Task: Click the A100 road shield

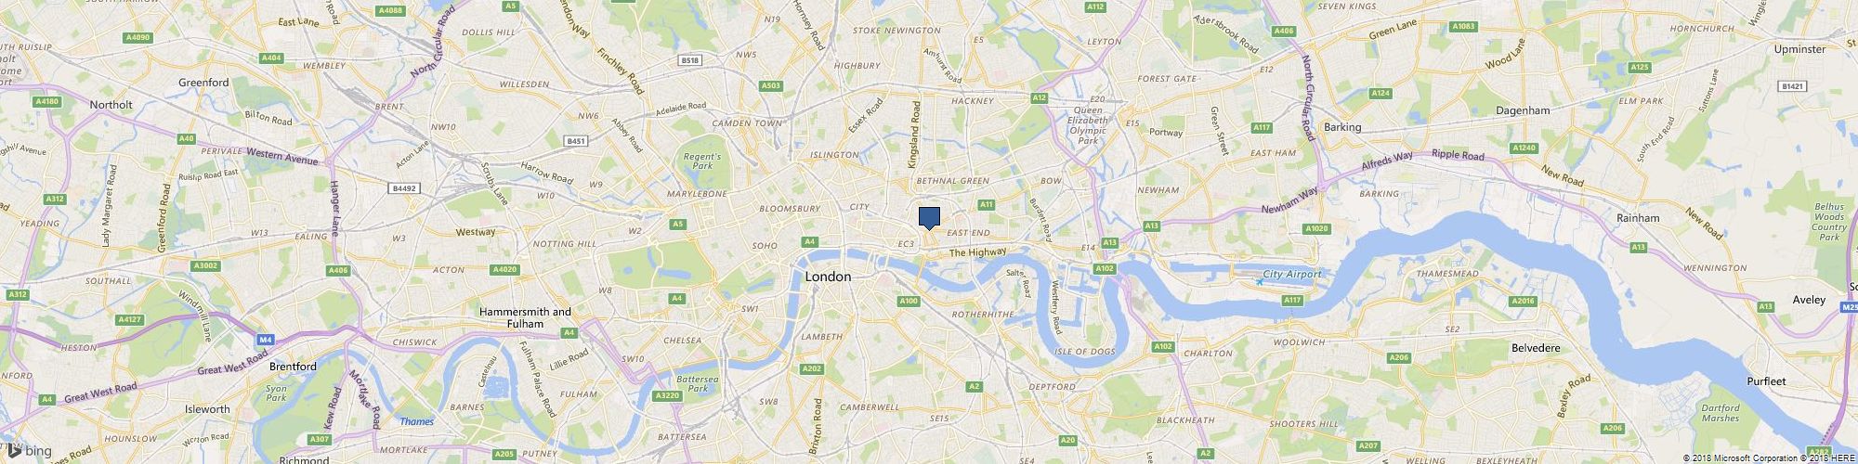Action: tap(909, 301)
